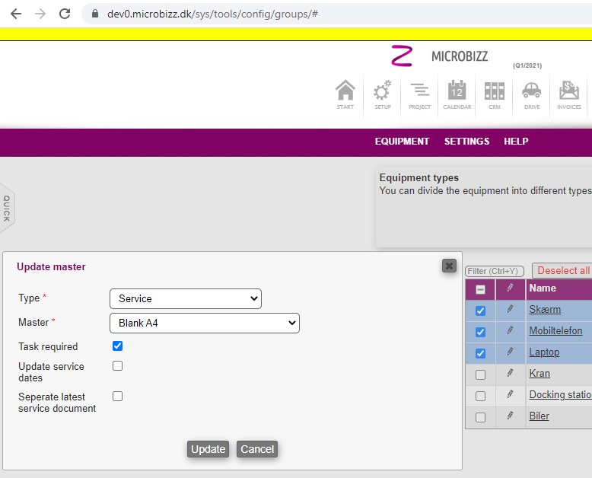Open the Invoices icon
This screenshot has height=478, width=592.
coord(569,94)
